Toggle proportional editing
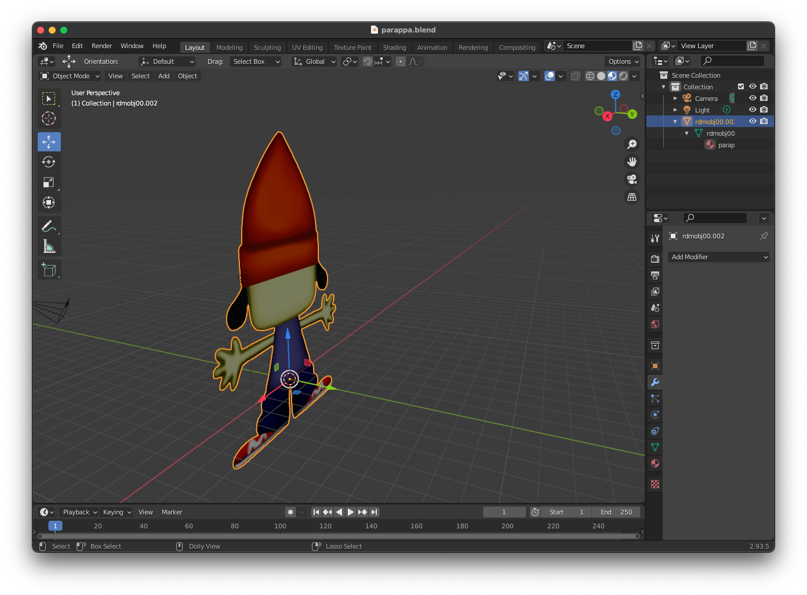Screen dimensions: 807x595 [401, 61]
